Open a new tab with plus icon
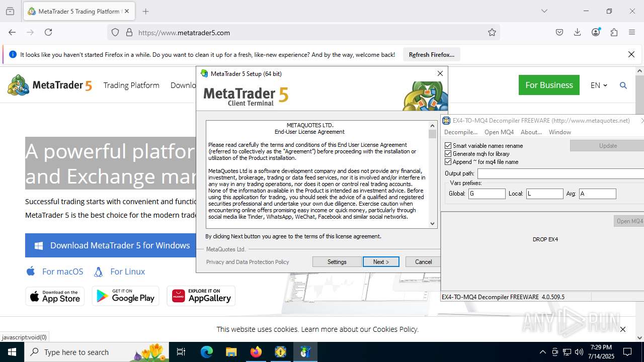The image size is (644, 362). (x=146, y=11)
